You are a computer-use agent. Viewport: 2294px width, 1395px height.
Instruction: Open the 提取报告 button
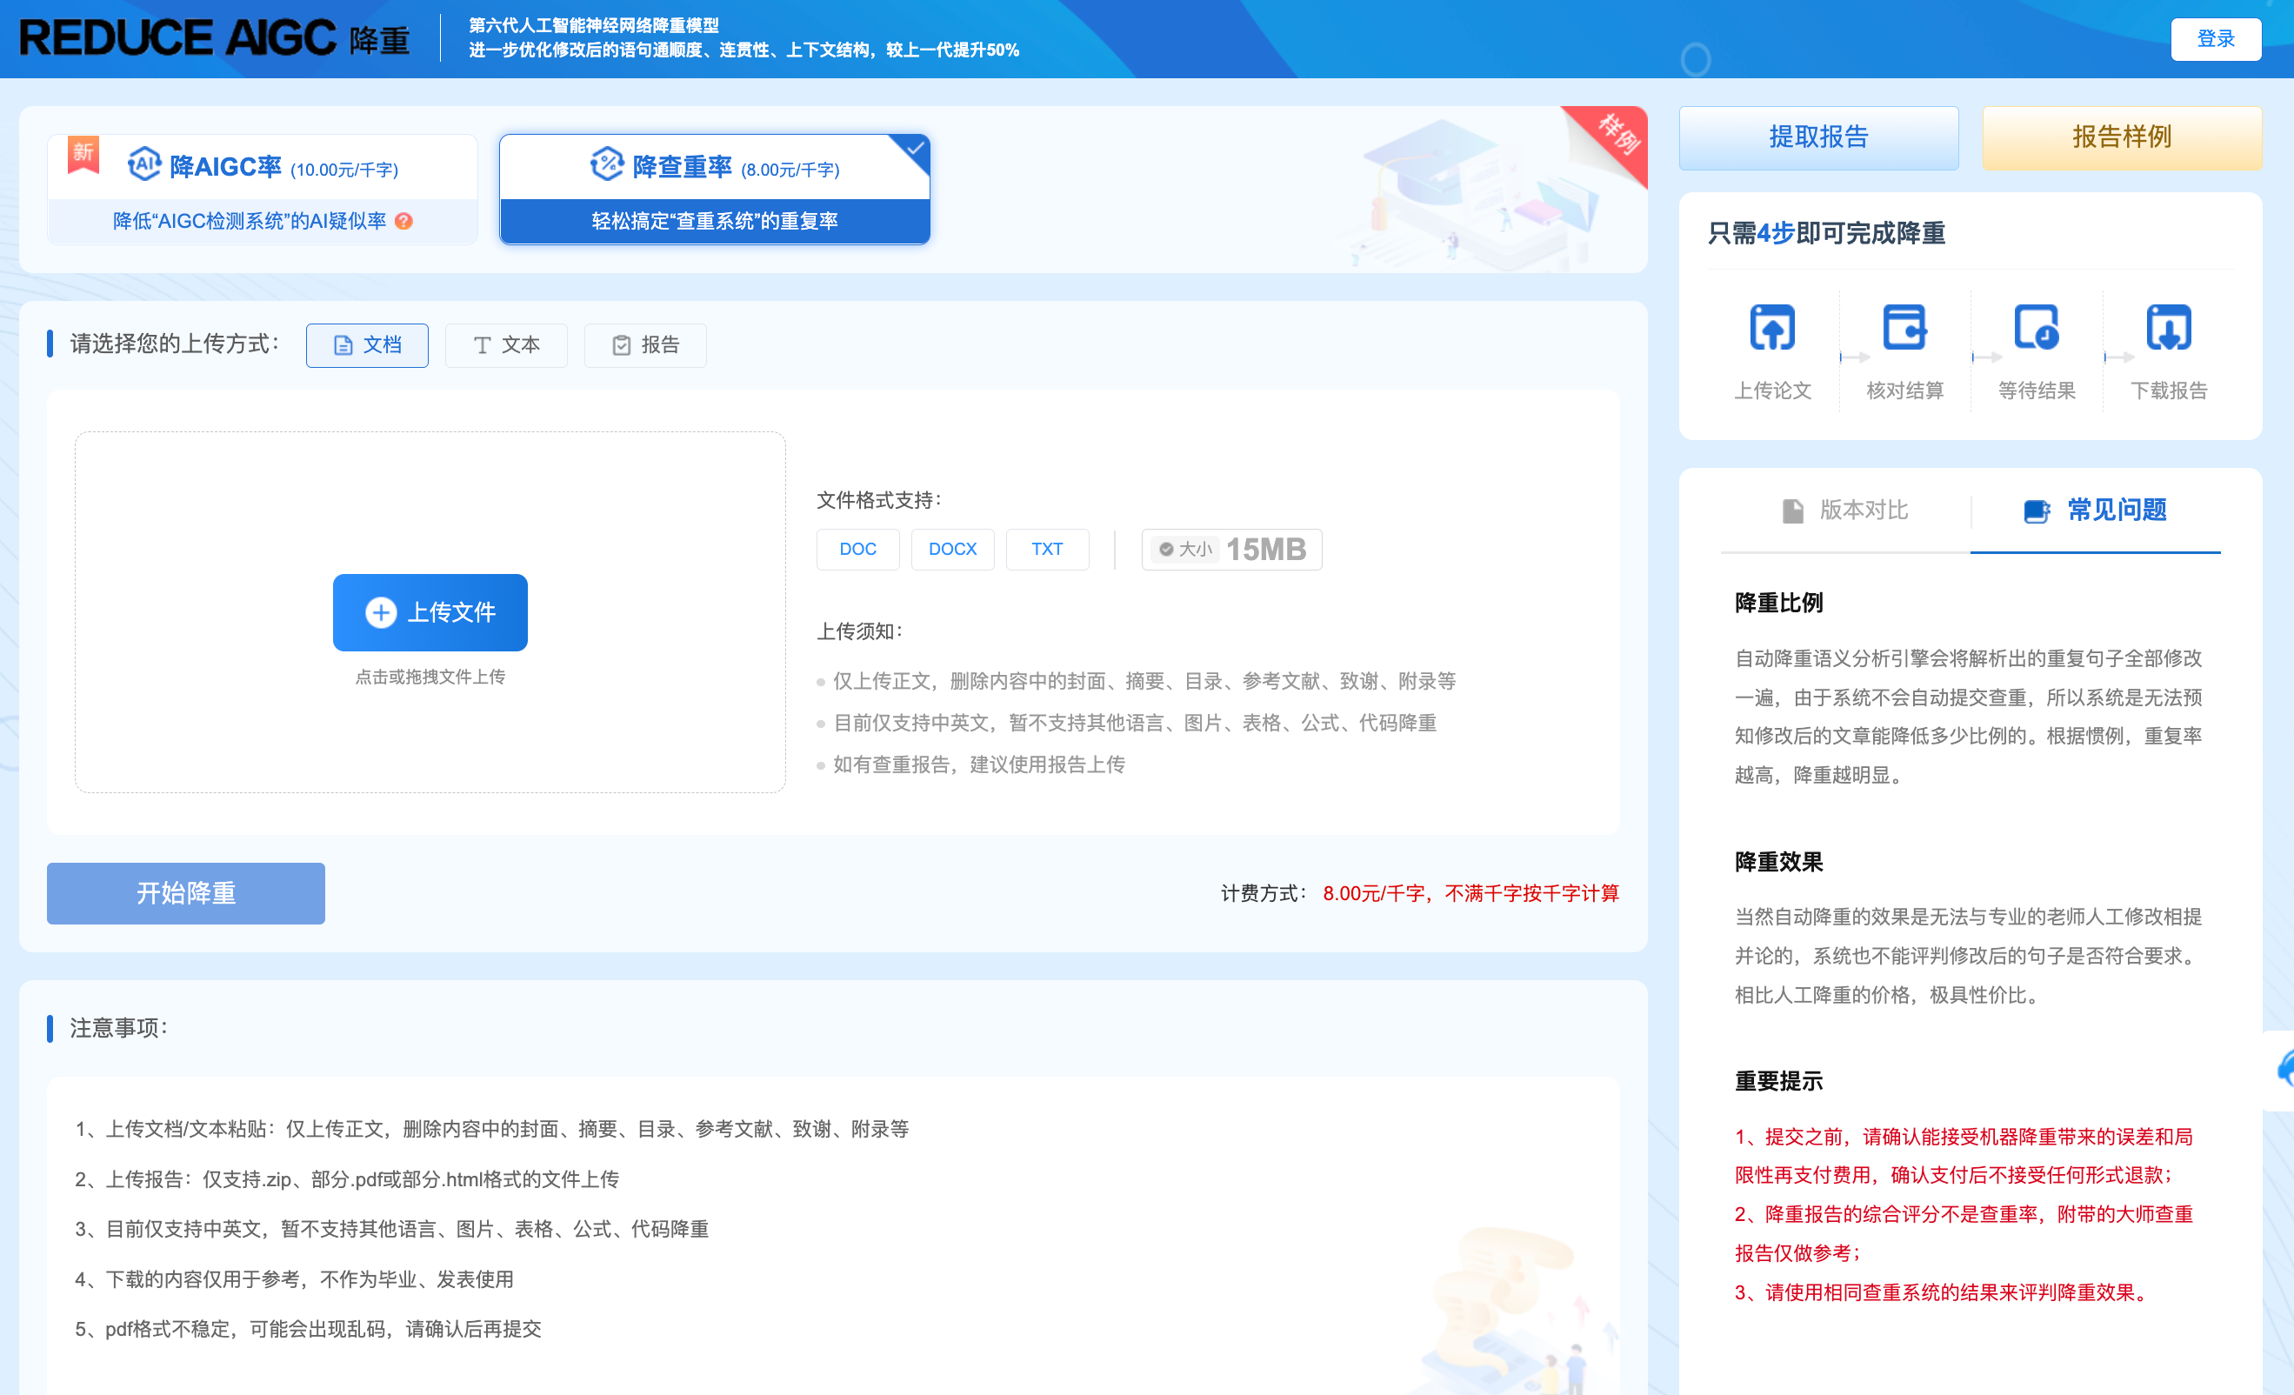(x=1818, y=137)
